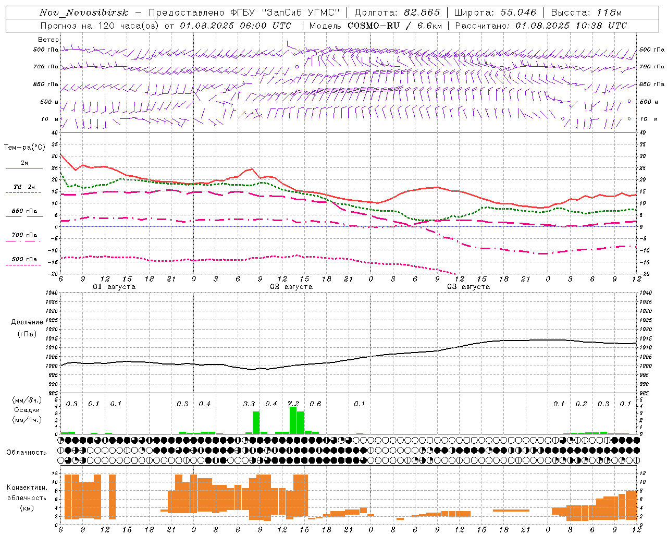Click the Ветер wind panel label
The image size is (667, 534).
pos(48,40)
